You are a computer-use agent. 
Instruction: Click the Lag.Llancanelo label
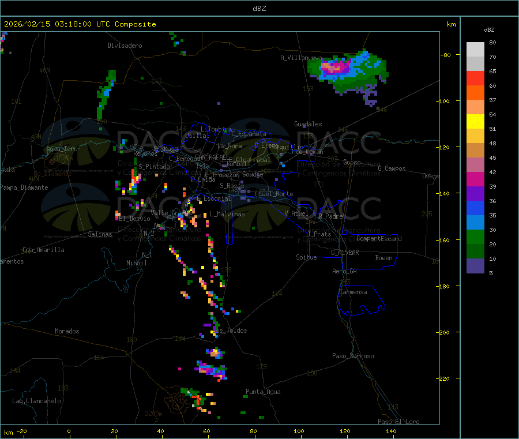(36, 401)
